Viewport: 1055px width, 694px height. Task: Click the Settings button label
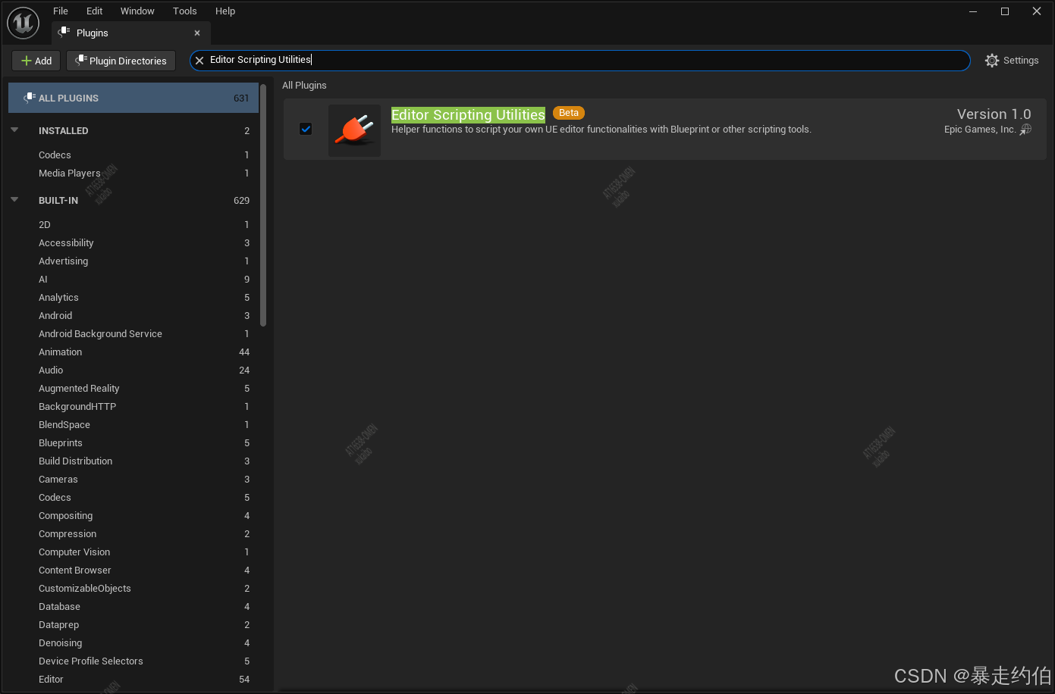pos(1021,61)
